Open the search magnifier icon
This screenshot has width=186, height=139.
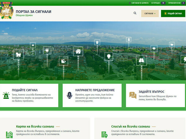coord(135,13)
